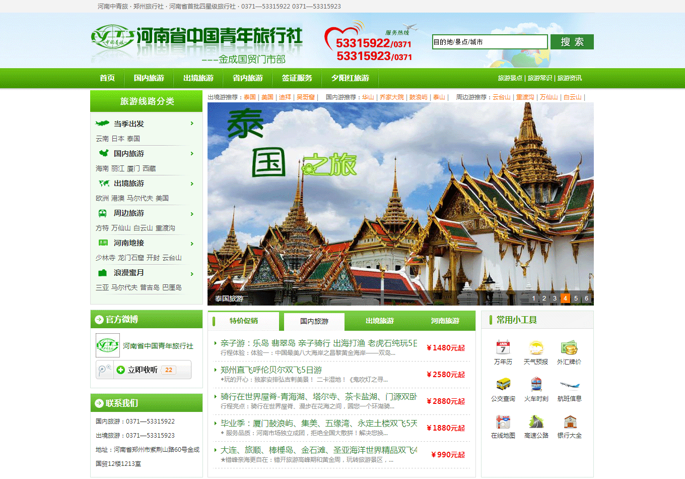The width and height of the screenshot is (685, 479).
Task: Click the weibo avatar logo in 官方微博
Action: coord(108,345)
